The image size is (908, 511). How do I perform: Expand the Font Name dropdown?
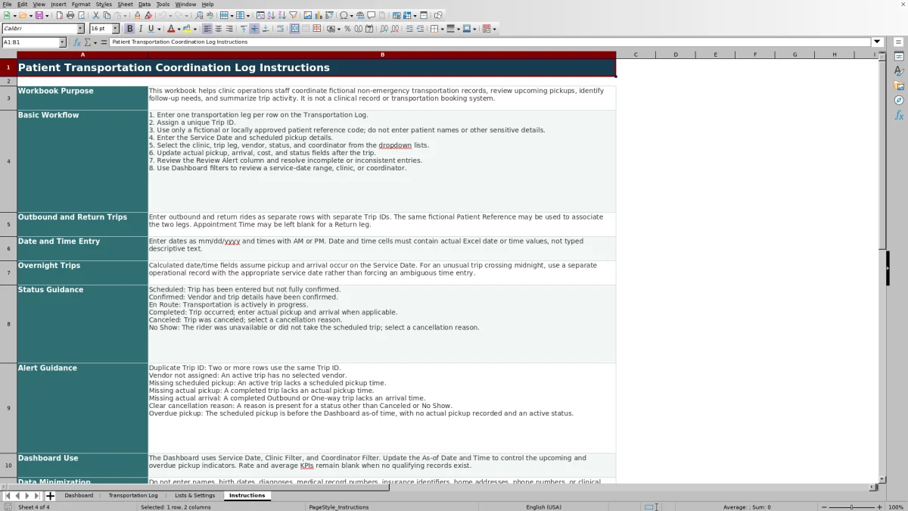(80, 29)
